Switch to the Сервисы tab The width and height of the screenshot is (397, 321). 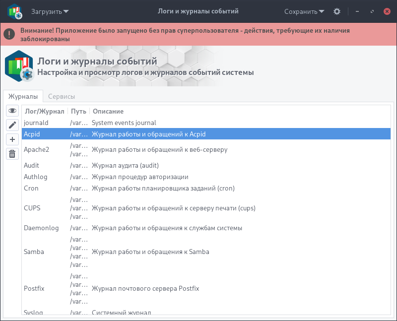pos(62,96)
